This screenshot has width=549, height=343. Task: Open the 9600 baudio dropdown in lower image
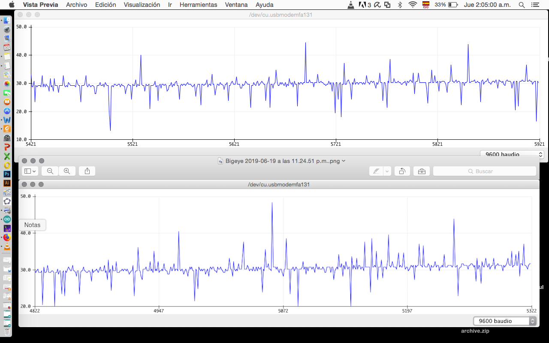pos(505,321)
